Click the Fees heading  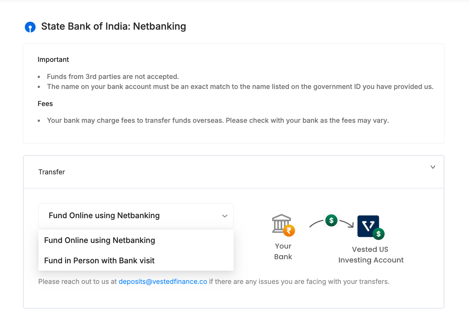click(45, 104)
